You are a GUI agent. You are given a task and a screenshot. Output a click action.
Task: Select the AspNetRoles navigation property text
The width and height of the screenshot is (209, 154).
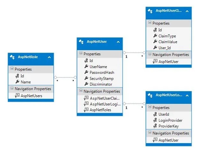click(x=101, y=110)
